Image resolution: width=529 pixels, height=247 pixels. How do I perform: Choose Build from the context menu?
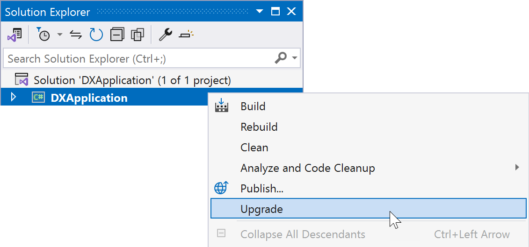(x=253, y=106)
